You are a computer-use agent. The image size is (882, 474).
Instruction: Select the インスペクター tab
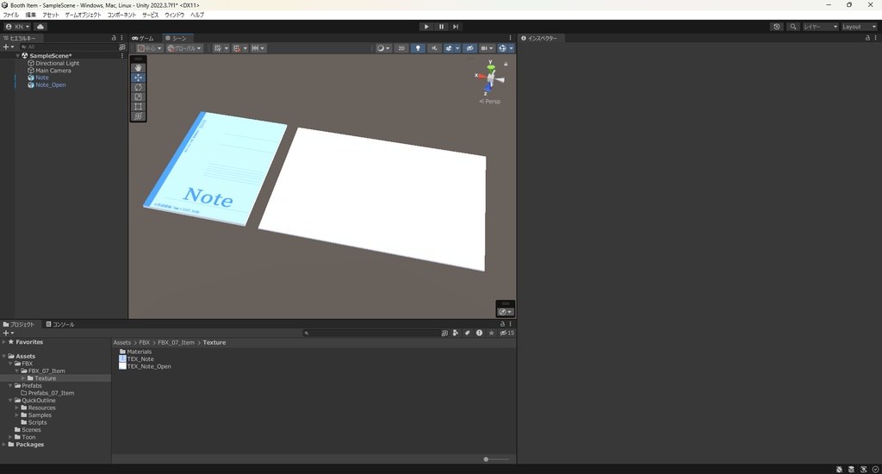(x=539, y=38)
